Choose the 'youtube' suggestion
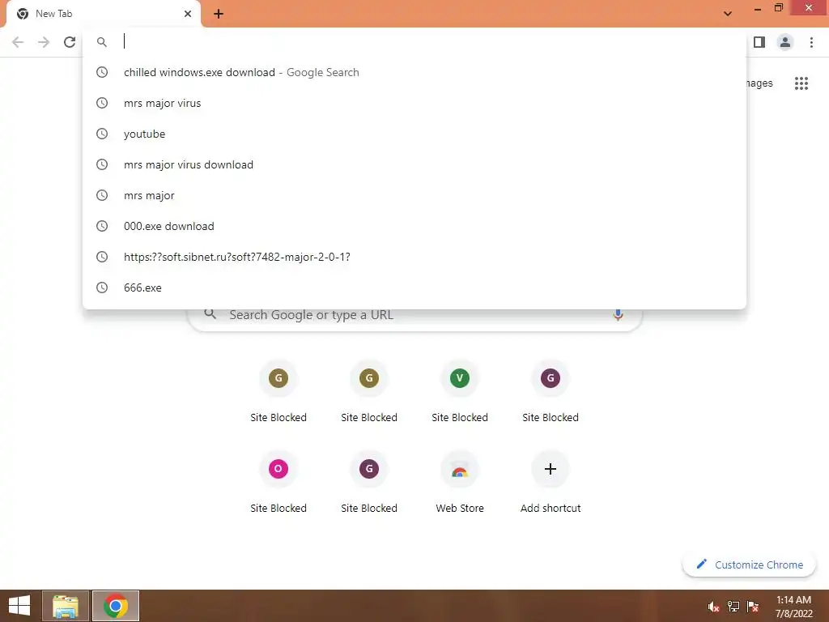Image resolution: width=829 pixels, height=622 pixels. tap(414, 134)
